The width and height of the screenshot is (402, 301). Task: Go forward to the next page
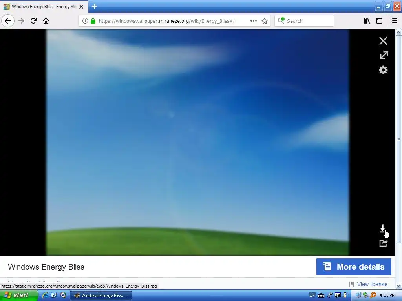pyautogui.click(x=21, y=21)
